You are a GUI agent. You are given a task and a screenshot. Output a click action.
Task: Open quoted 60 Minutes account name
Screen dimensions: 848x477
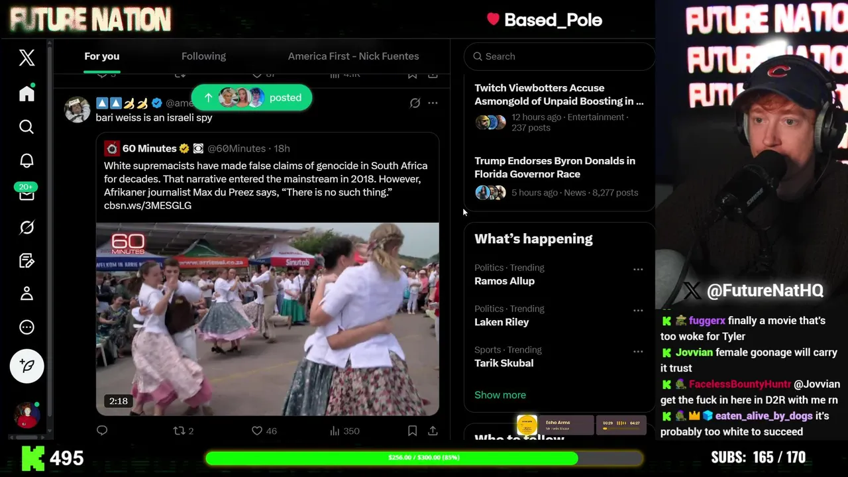150,148
